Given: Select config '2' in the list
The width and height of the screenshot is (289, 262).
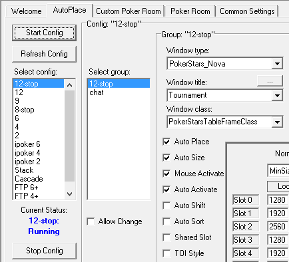Looking at the screenshot, I should 39,136.
